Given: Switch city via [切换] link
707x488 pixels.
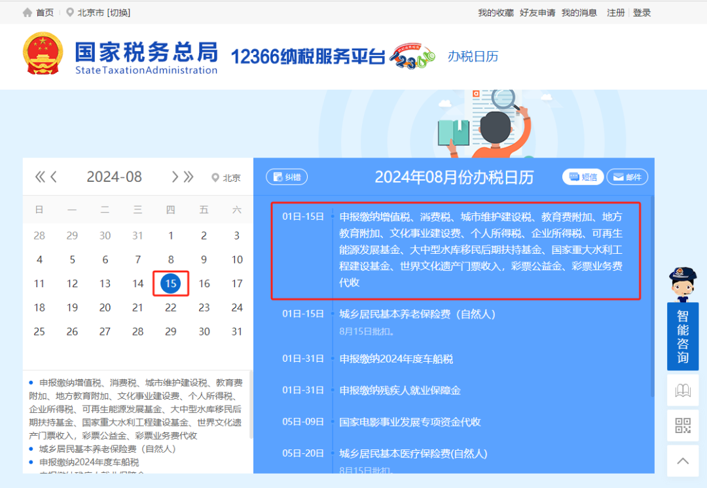Looking at the screenshot, I should [119, 12].
